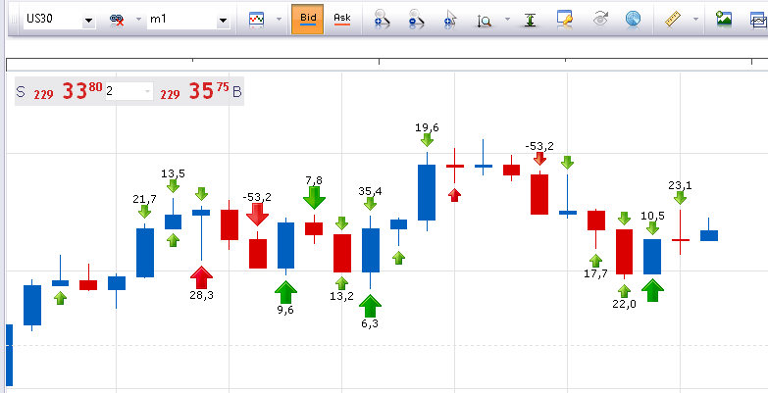
Task: Click the green up arrow labeled 22,0
Action: point(624,291)
